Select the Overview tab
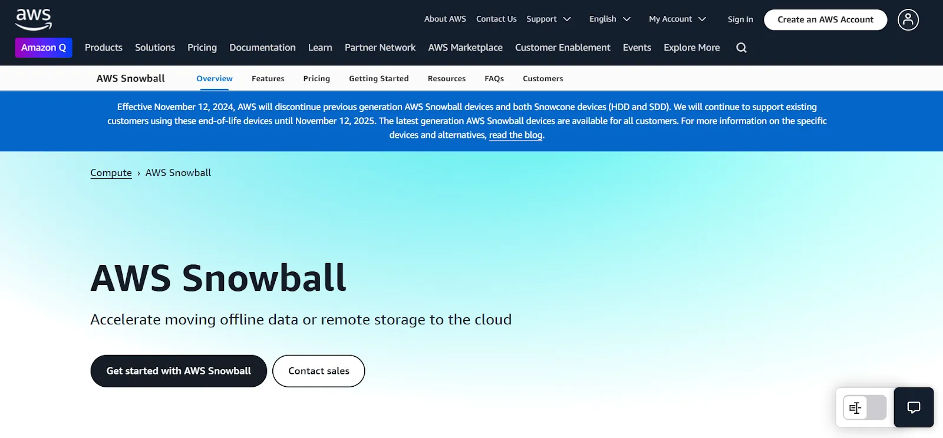 coord(215,78)
